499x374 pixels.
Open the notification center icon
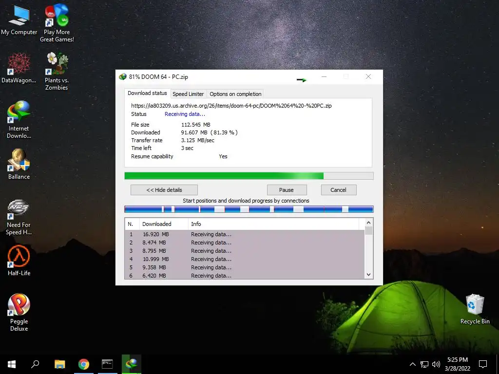[x=483, y=364]
